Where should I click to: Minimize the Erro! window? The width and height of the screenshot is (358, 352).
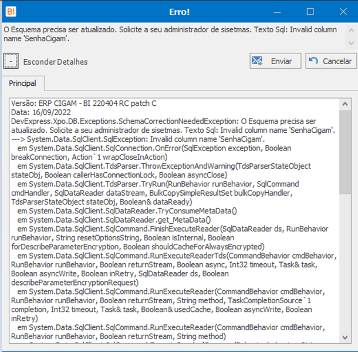(277, 12)
